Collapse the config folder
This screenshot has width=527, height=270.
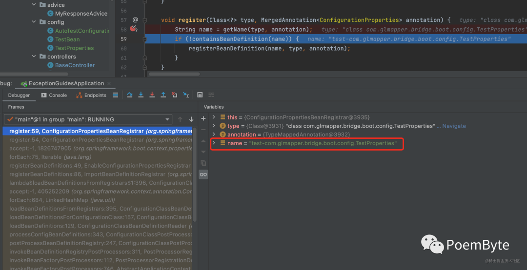pyautogui.click(x=34, y=22)
